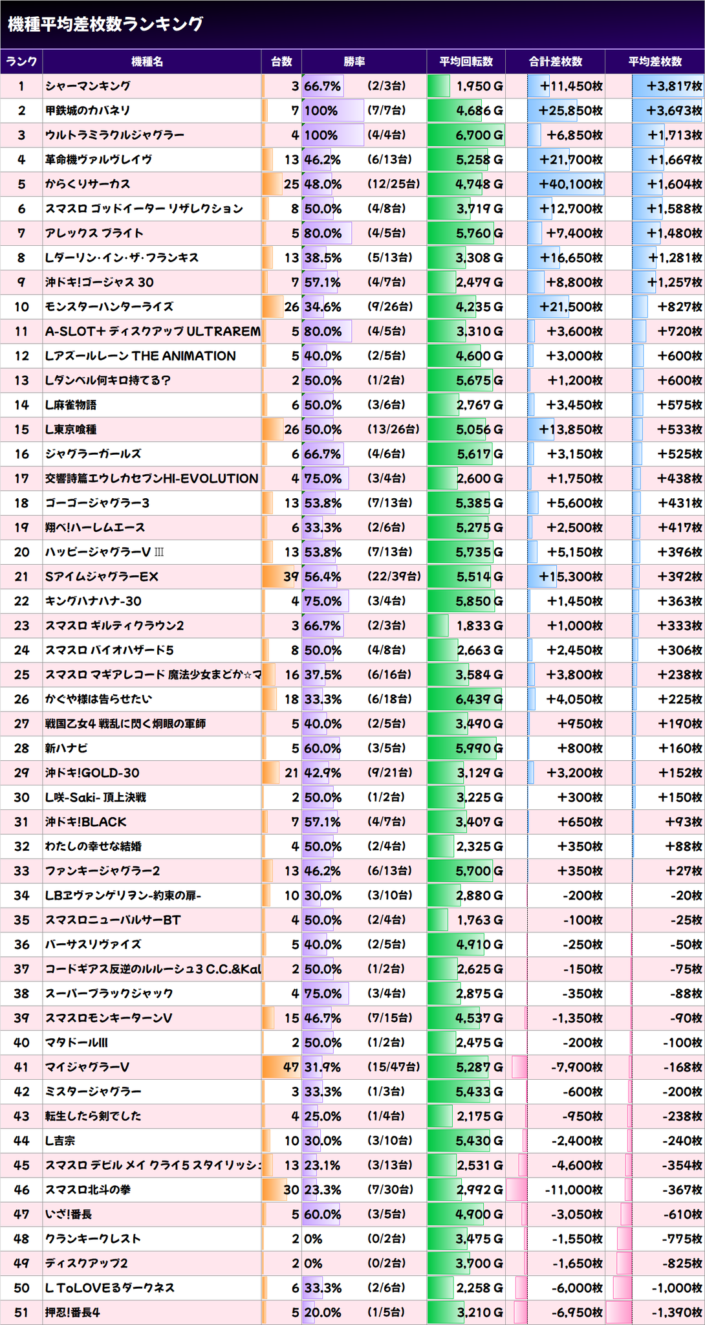Select machine name わたしの幸せな結婚
Screen dimensions: 705x1325
point(93,846)
